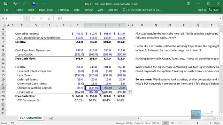Switch to Normal view icon
The width and height of the screenshot is (223, 125).
pos(166,123)
